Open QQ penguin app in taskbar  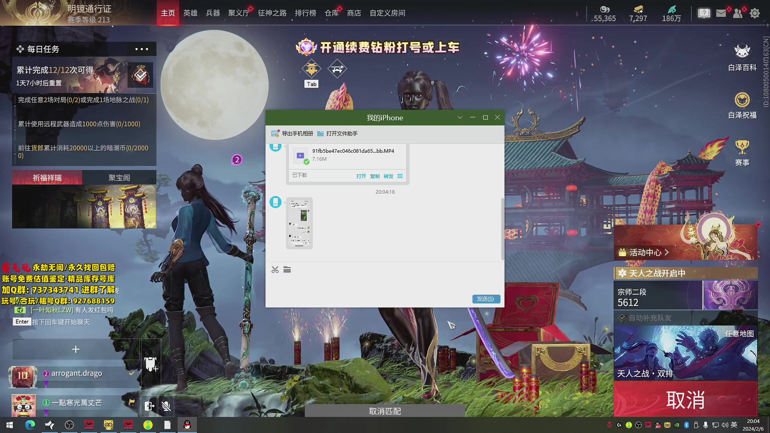tap(187, 425)
